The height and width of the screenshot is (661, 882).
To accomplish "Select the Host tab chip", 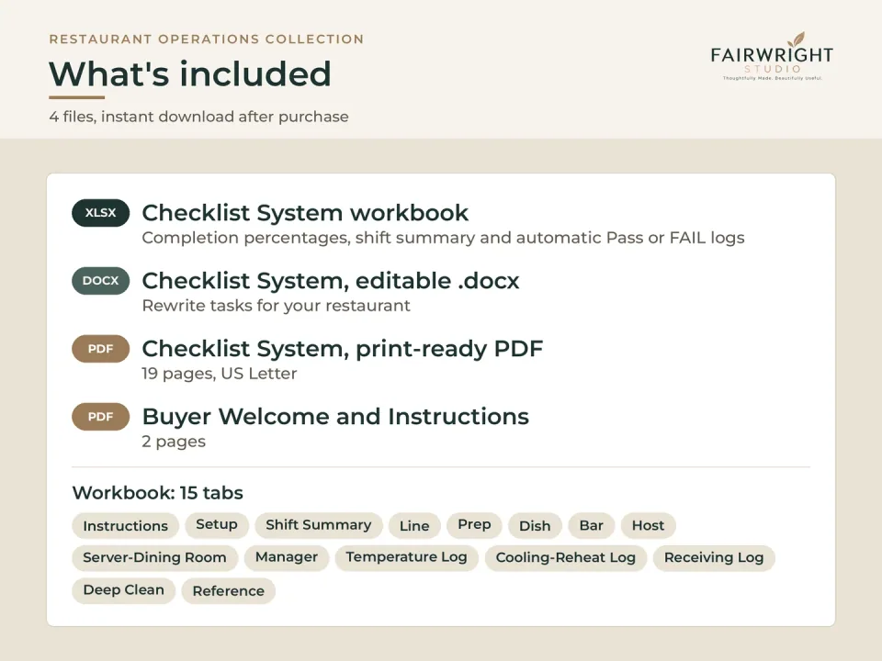I will point(648,525).
